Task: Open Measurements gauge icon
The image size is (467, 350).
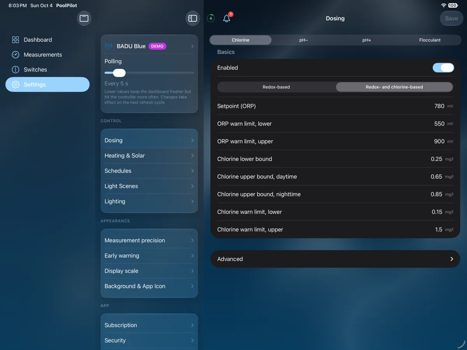Action: point(16,55)
